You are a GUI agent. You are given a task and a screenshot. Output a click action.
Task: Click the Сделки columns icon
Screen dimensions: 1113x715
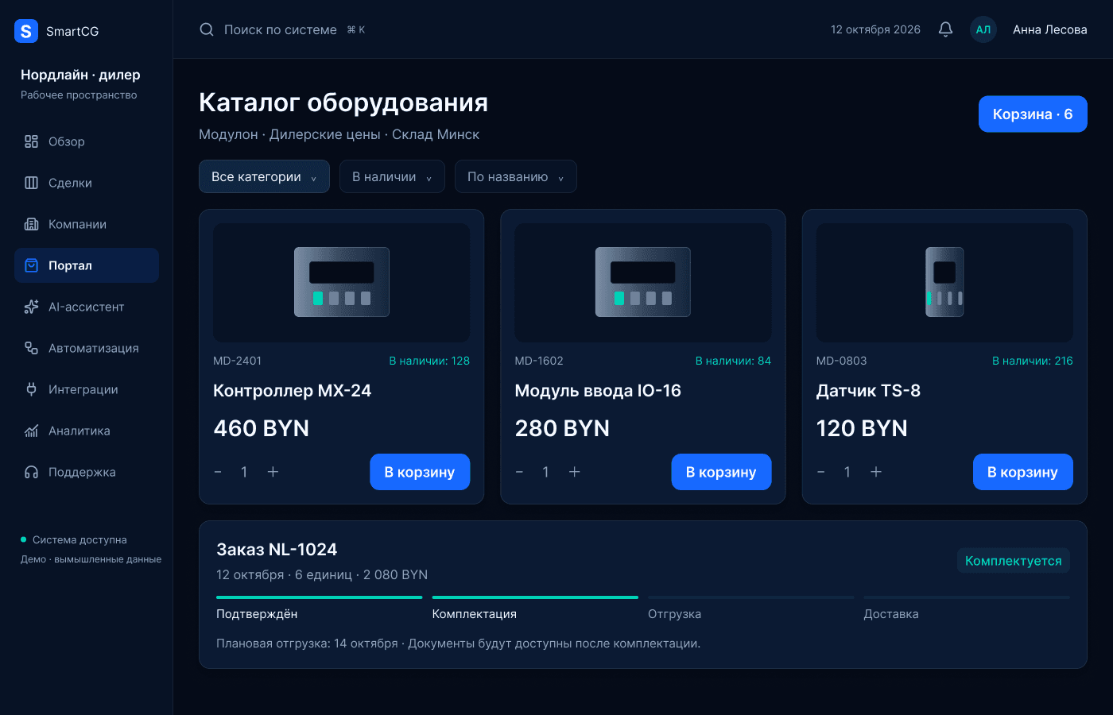coord(32,183)
